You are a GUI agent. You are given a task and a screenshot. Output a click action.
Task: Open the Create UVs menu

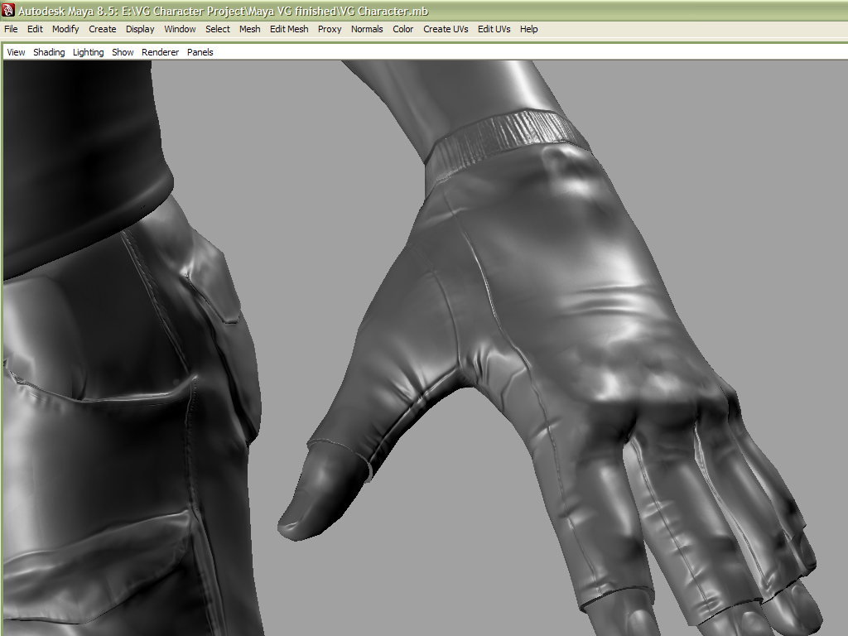(x=446, y=29)
